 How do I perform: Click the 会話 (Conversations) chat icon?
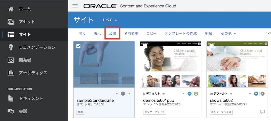click(x=11, y=111)
